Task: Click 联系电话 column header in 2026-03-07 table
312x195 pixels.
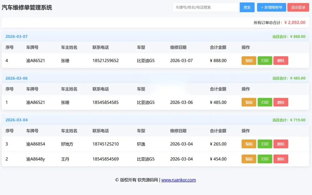Action: tap(100, 47)
